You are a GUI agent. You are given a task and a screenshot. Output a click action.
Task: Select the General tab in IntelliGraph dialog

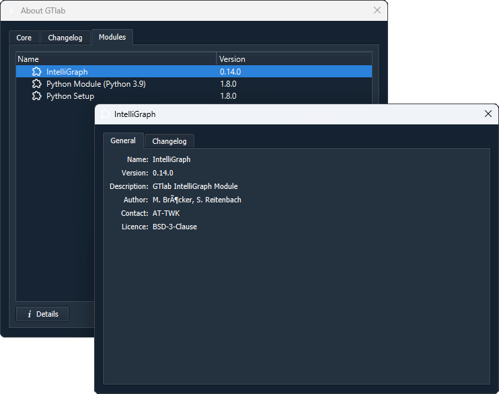[x=123, y=141]
